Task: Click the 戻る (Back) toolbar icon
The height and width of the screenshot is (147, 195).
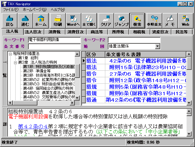Action: coord(10,21)
